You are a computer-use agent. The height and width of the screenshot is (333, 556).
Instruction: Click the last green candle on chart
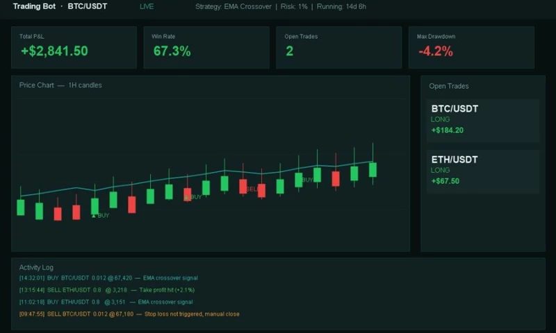[373, 169]
